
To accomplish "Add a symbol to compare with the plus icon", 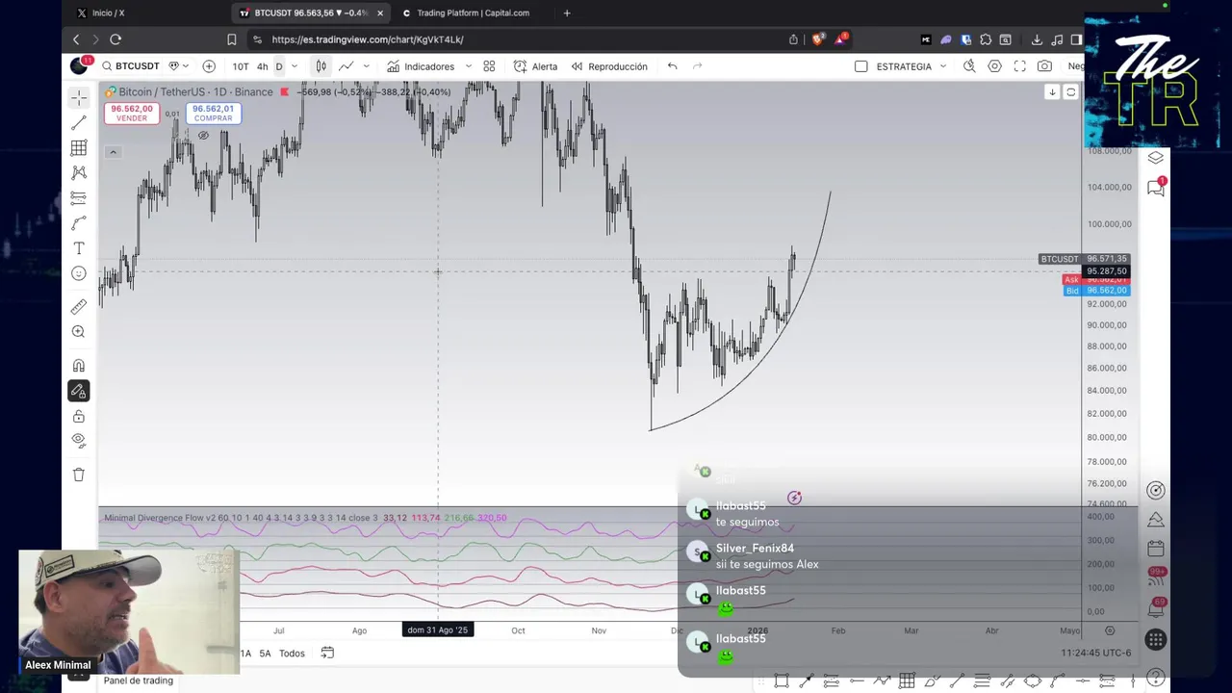I will tap(209, 66).
